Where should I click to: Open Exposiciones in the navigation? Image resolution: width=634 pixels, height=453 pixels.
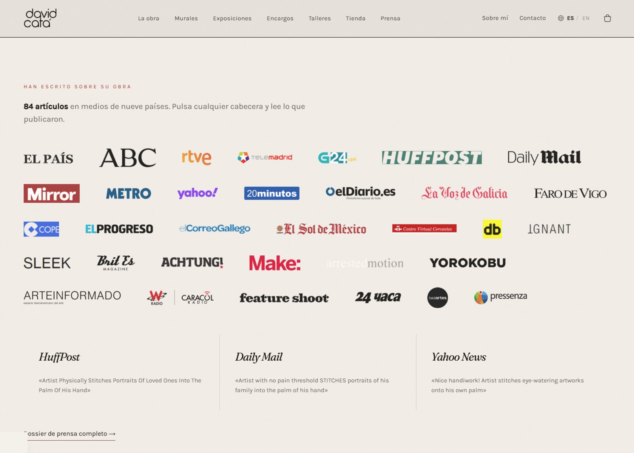(232, 19)
